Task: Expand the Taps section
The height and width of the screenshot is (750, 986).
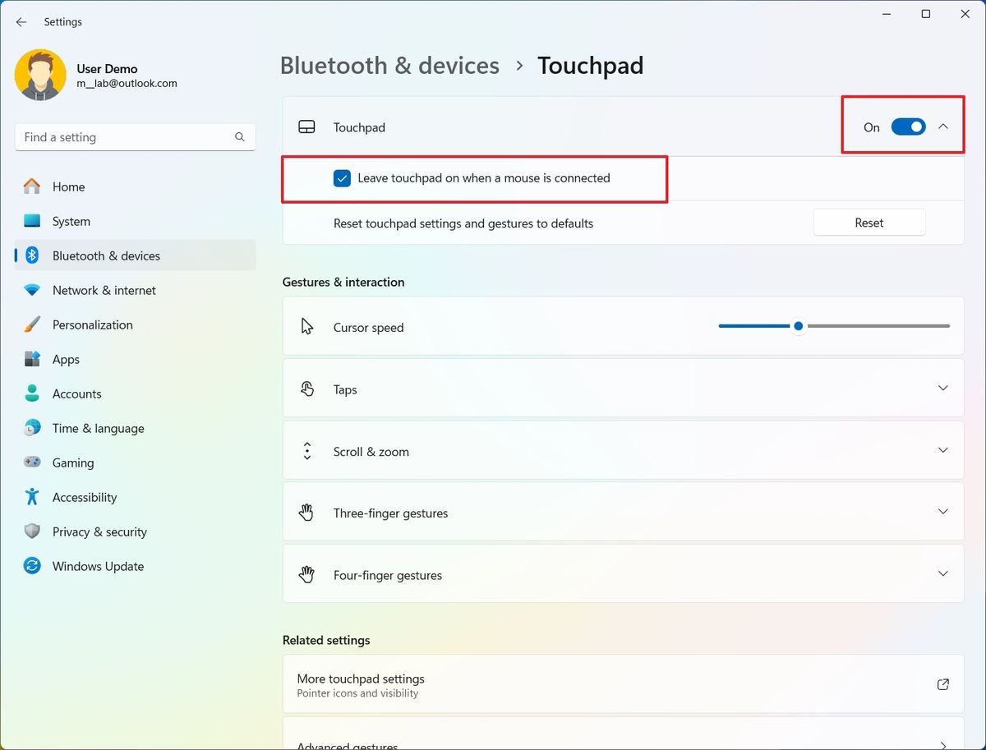Action: coord(942,389)
